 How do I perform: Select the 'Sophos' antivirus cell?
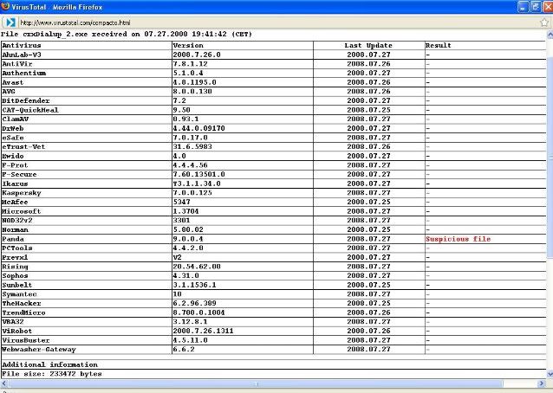coord(87,275)
